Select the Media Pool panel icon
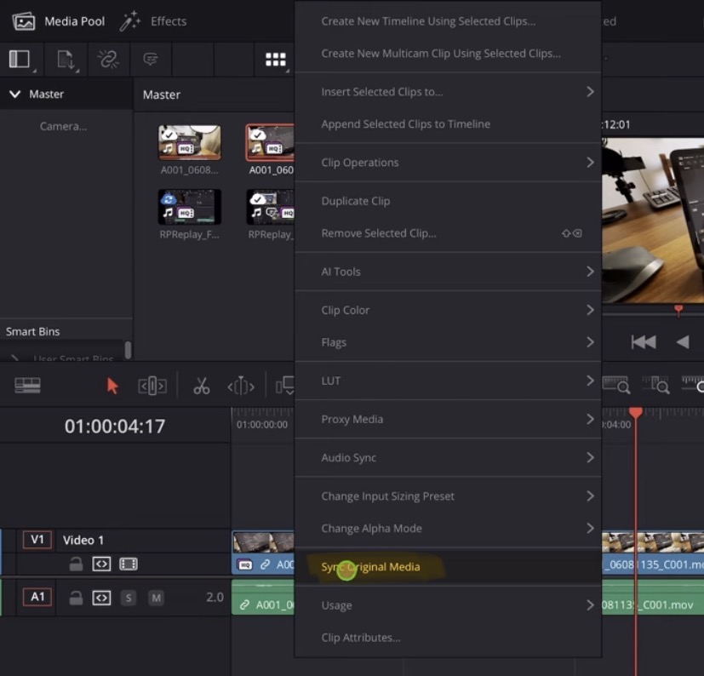The image size is (704, 676). (x=21, y=20)
